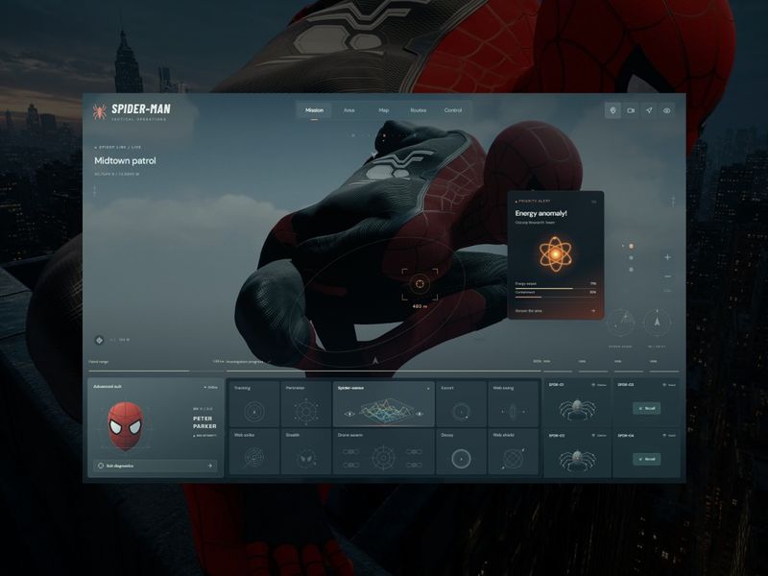The height and width of the screenshot is (576, 768).
Task: Select the Web swing module tile
Action: (513, 404)
